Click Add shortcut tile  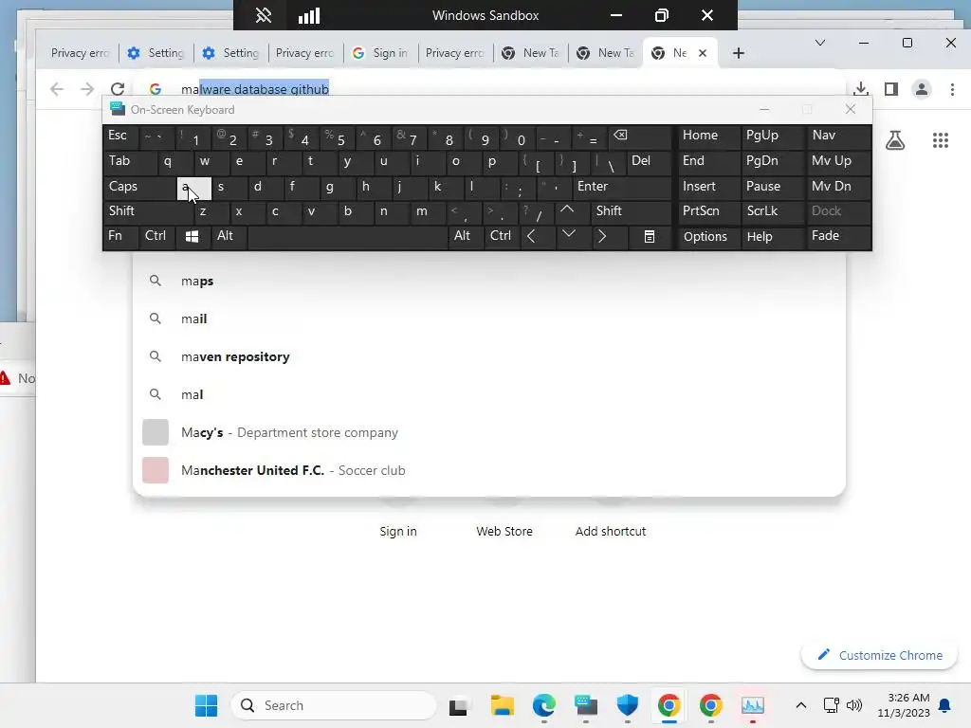click(610, 531)
